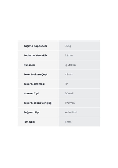Click the empty area right of PP

tap(84, 84)
